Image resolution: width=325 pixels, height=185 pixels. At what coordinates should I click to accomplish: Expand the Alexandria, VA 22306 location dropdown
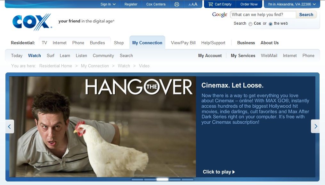click(x=291, y=4)
